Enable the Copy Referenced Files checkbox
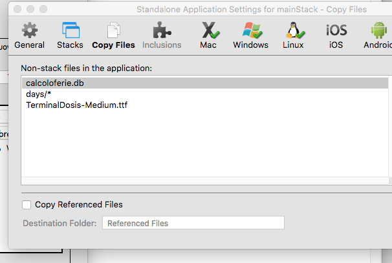 point(27,205)
